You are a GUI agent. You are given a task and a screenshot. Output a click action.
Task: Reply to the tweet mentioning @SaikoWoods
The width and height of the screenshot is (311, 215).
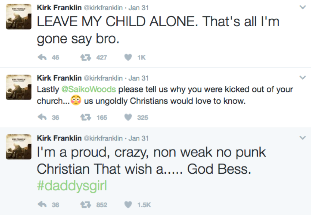(x=42, y=118)
